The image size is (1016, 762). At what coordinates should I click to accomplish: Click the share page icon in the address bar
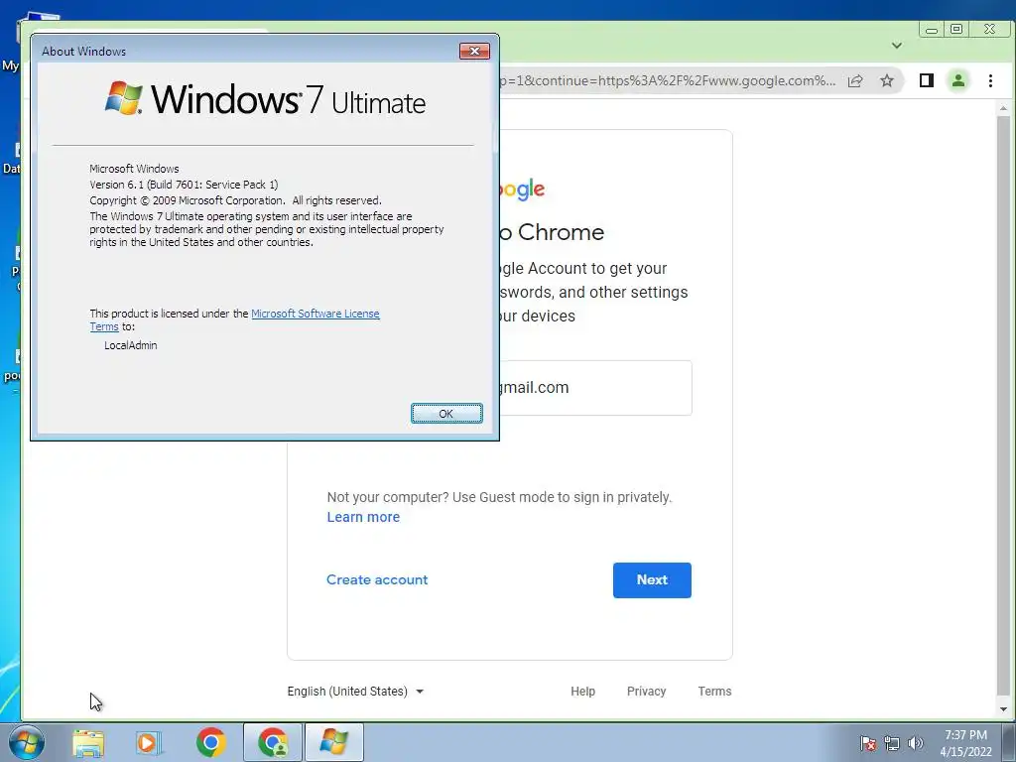[855, 81]
